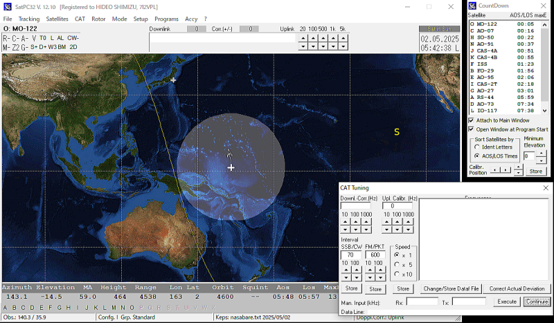
Task: Click the BM indicator
Action: [62, 47]
